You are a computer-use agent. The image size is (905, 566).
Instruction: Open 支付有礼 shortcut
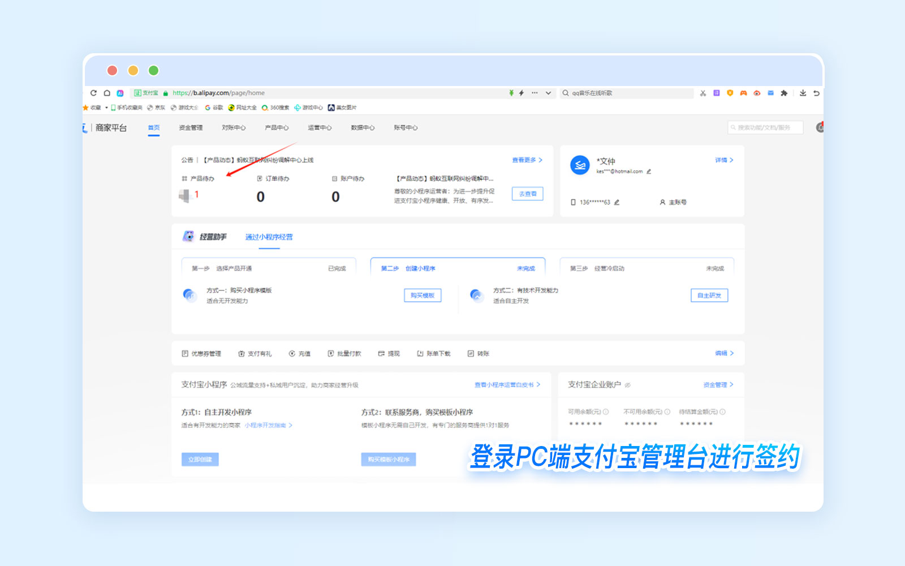255,354
